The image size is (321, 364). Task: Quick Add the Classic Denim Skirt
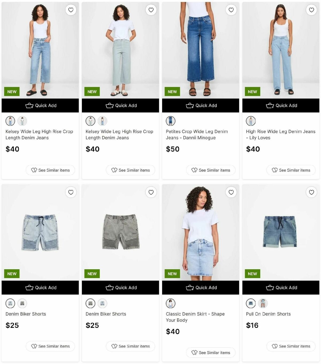pos(201,288)
